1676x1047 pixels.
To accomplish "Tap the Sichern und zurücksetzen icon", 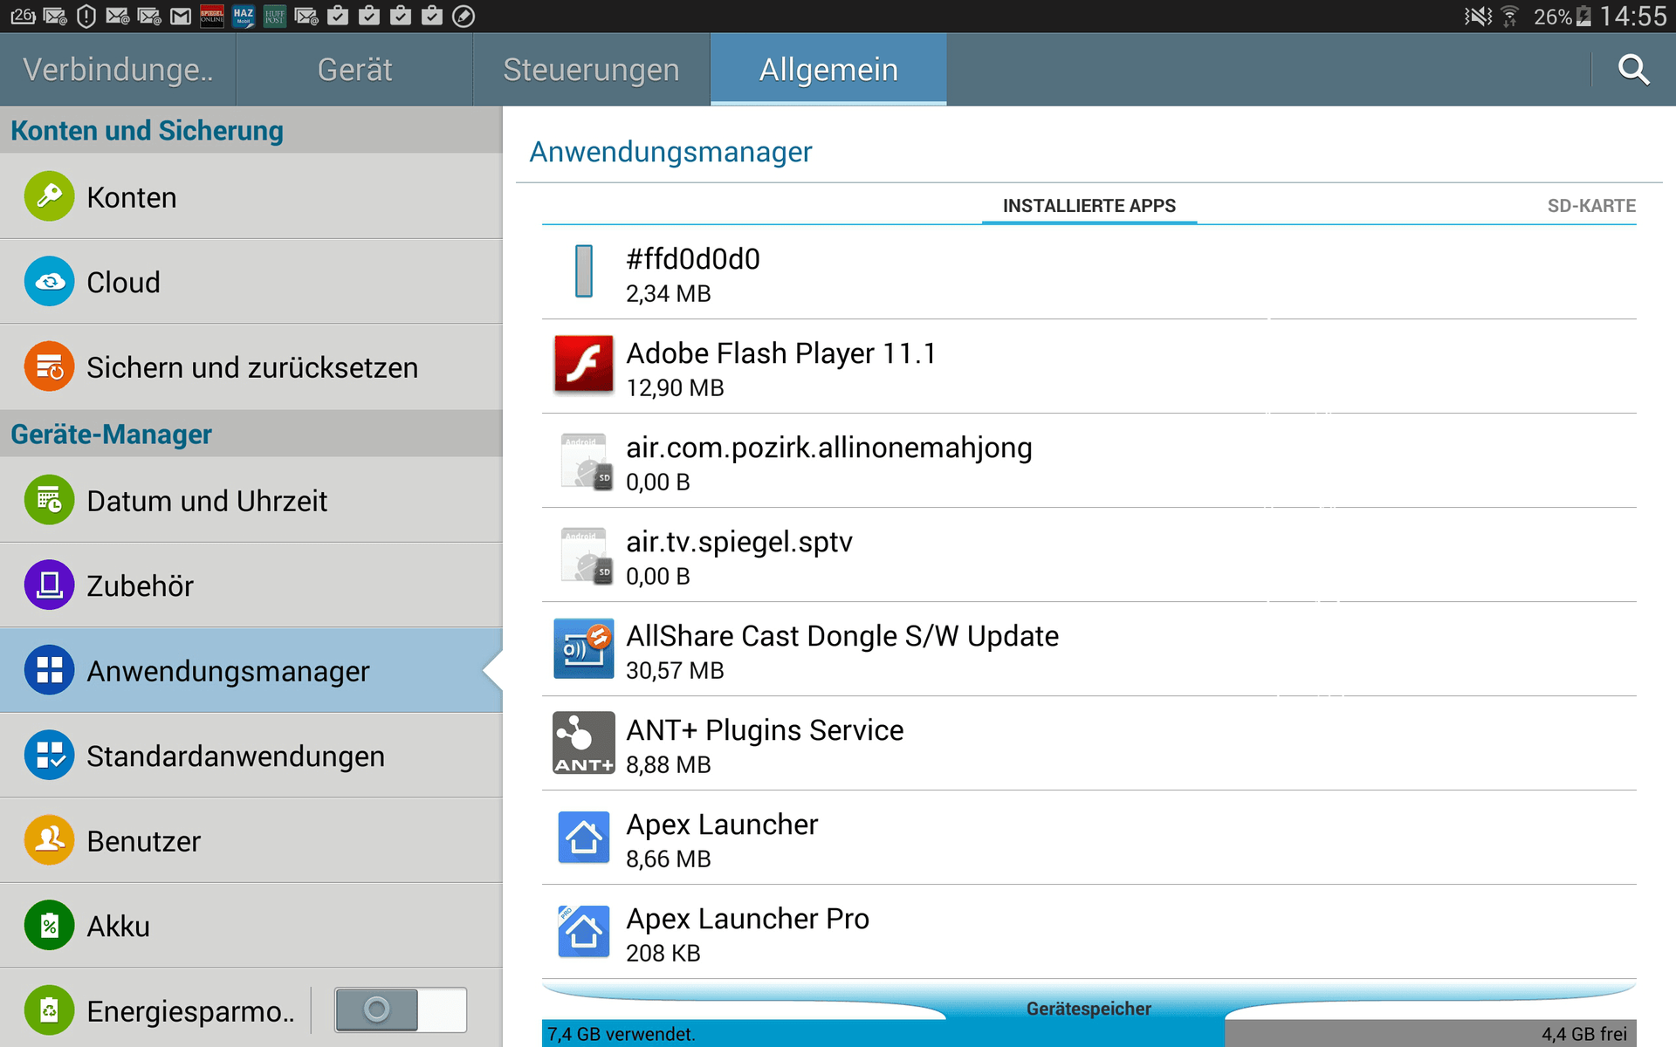I will pyautogui.click(x=50, y=366).
